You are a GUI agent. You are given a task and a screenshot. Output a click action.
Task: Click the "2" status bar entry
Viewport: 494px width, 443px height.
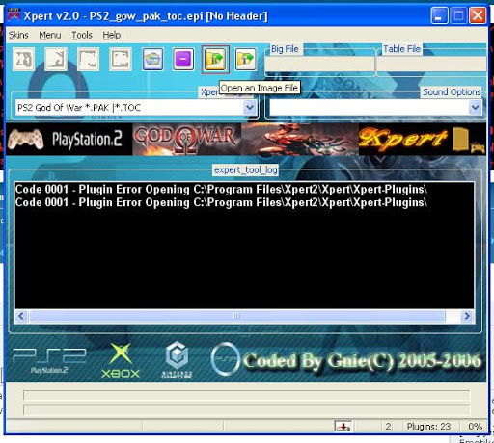(388, 427)
